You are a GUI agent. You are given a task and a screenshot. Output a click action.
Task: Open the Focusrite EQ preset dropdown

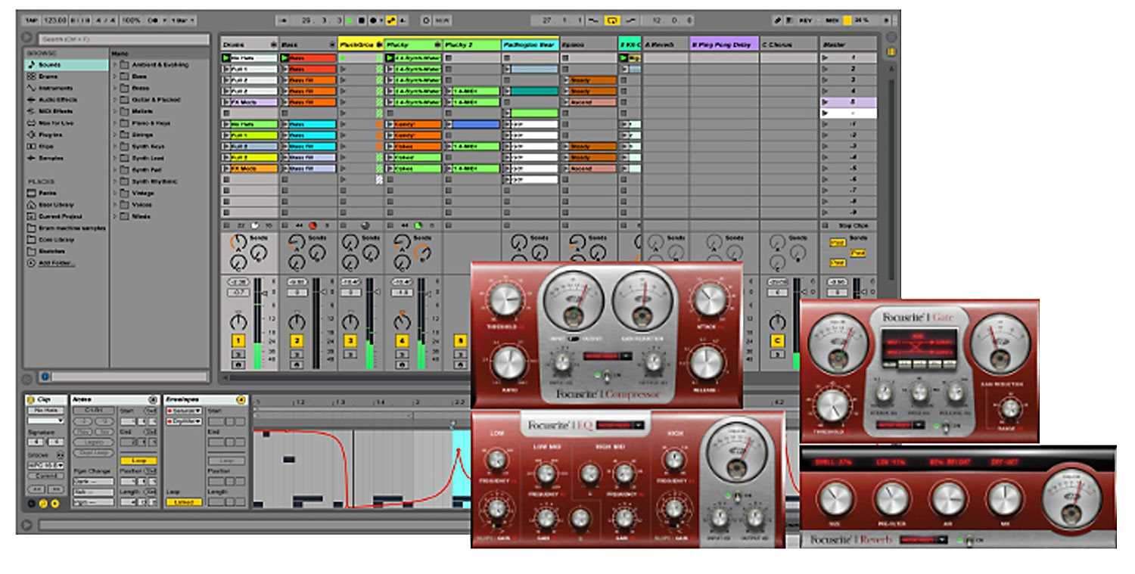620,426
